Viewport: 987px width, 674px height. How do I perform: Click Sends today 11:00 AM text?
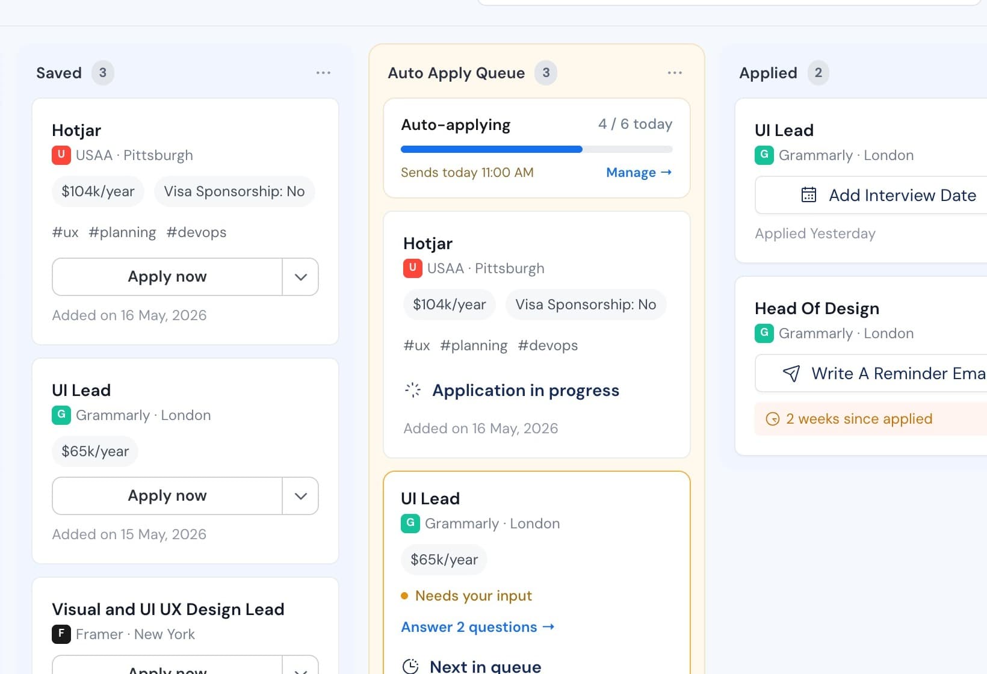click(467, 173)
